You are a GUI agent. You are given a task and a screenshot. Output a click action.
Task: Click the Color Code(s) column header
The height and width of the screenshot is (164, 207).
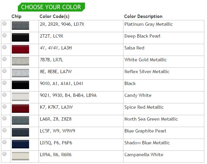[54, 16]
